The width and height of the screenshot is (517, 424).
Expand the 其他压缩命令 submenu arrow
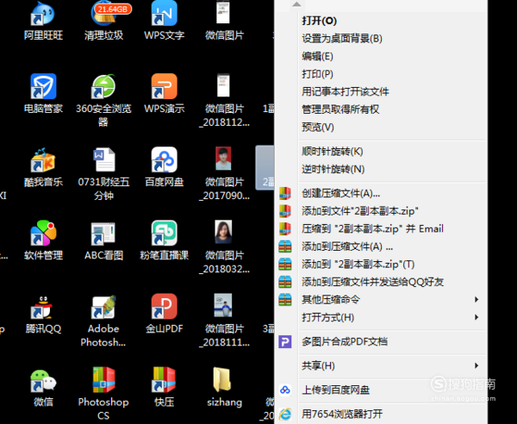(x=477, y=300)
